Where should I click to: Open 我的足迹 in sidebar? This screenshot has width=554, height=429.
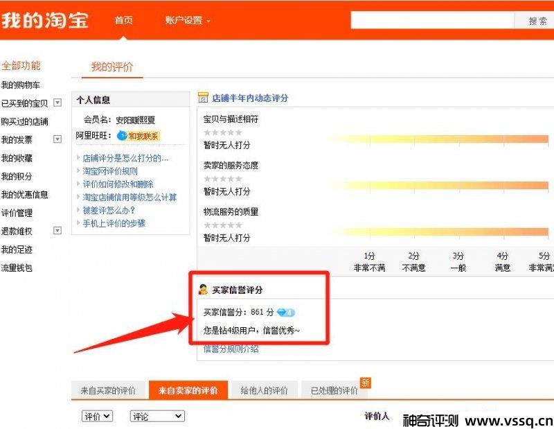pos(17,249)
